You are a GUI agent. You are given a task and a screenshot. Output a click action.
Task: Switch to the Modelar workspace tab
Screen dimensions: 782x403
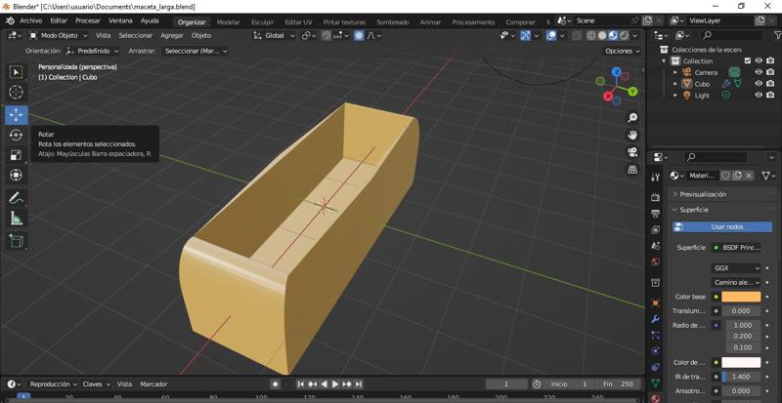[228, 21]
